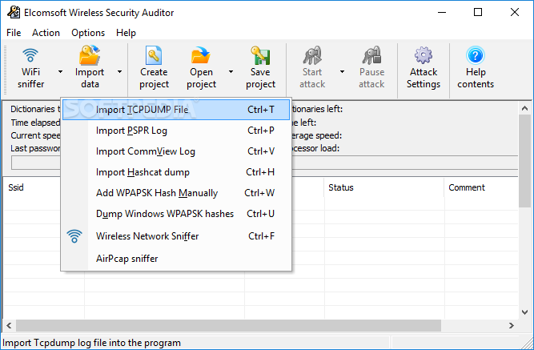534x350 pixels.
Task: Expand the Import data dropdown arrow
Action: [119, 71]
